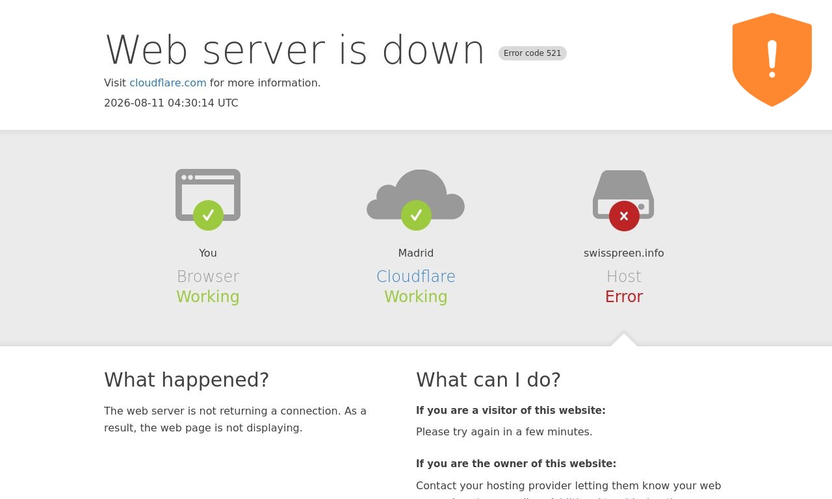The image size is (832, 499).
Task: Click the cloud icon above Madrid
Action: click(x=416, y=195)
